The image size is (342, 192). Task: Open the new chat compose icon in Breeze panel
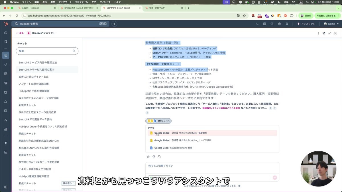coord(324,33)
